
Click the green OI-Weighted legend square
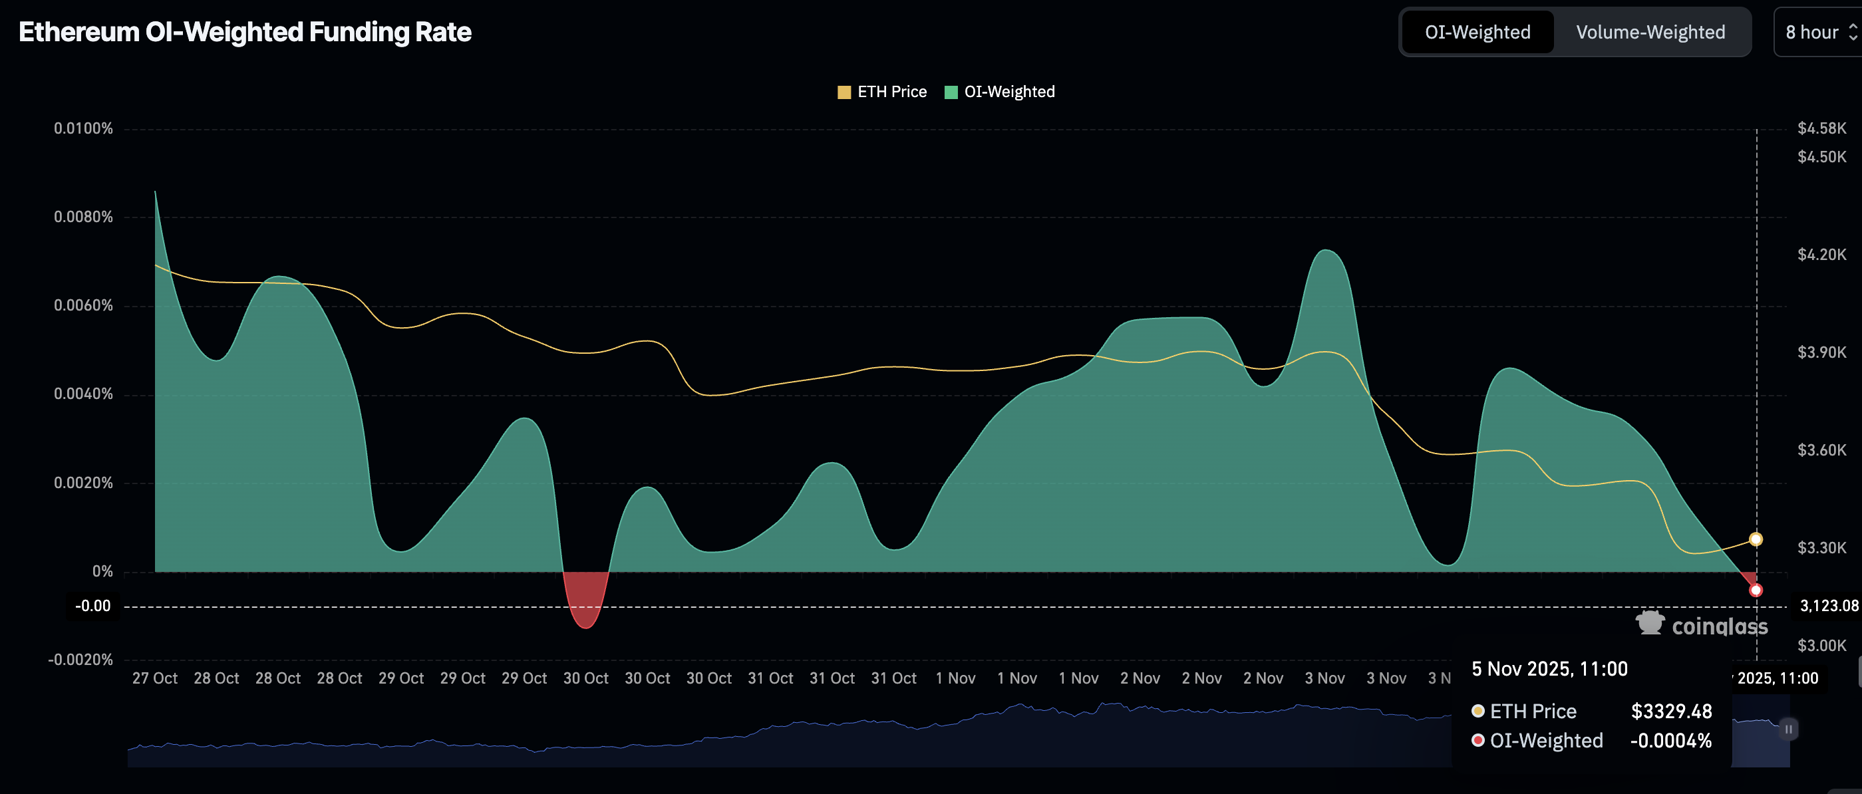point(951,92)
